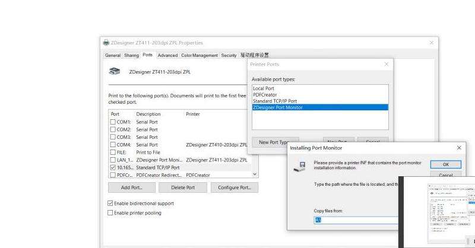
Task: Click the ZDesigner ZT411 printer icon
Action: pyautogui.click(x=115, y=71)
